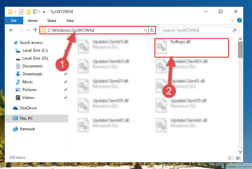Click the New folder icon in title bar
Viewport: 252px width, 169px height.
click(28, 12)
